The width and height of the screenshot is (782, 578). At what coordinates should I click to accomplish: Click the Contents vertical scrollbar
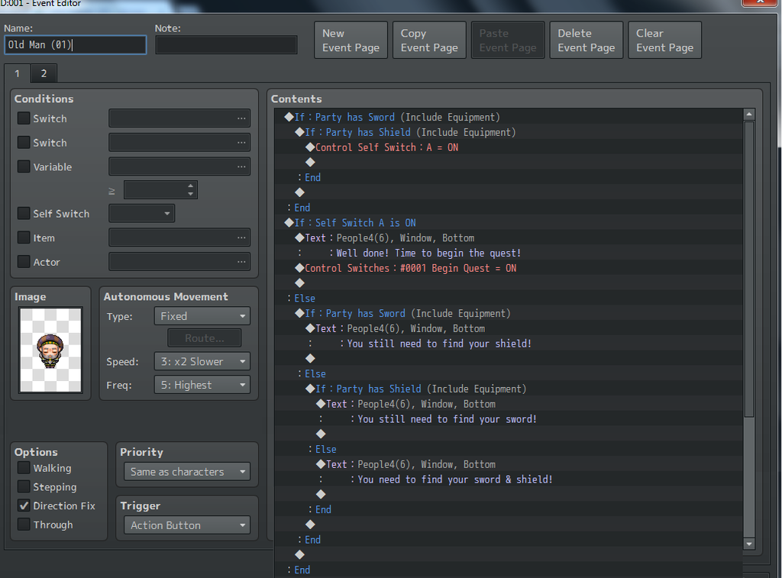(x=749, y=267)
